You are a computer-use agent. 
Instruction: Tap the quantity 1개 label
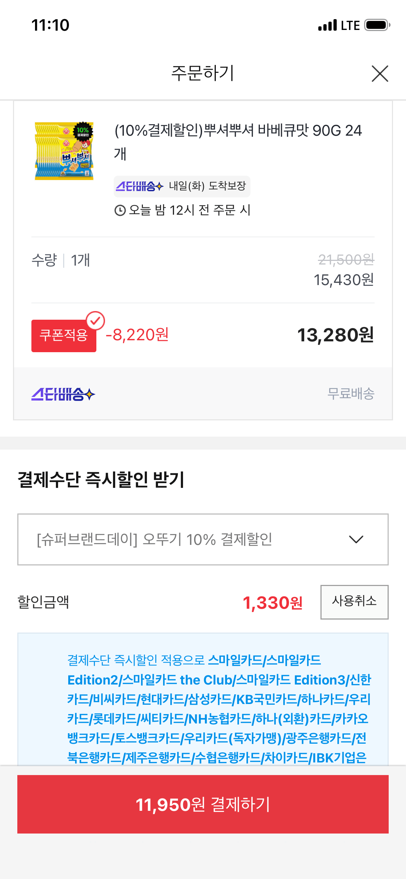click(80, 260)
